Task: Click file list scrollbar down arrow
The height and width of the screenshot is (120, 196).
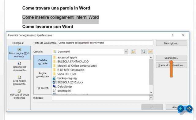Action: (151, 92)
